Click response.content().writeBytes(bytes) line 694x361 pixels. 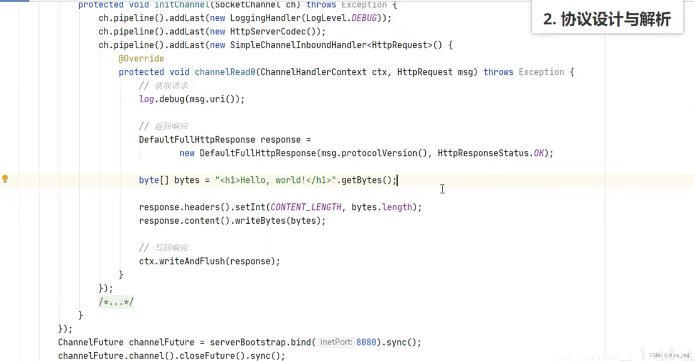tap(232, 220)
